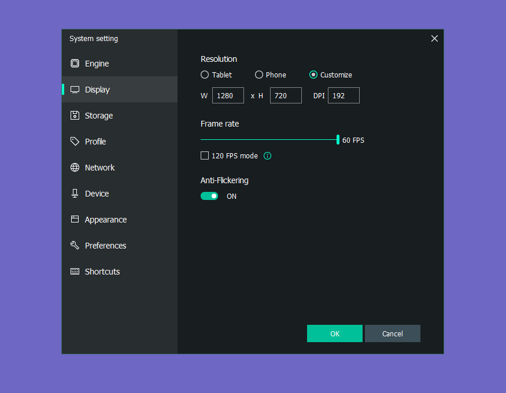Click the Display monitor icon

[75, 90]
